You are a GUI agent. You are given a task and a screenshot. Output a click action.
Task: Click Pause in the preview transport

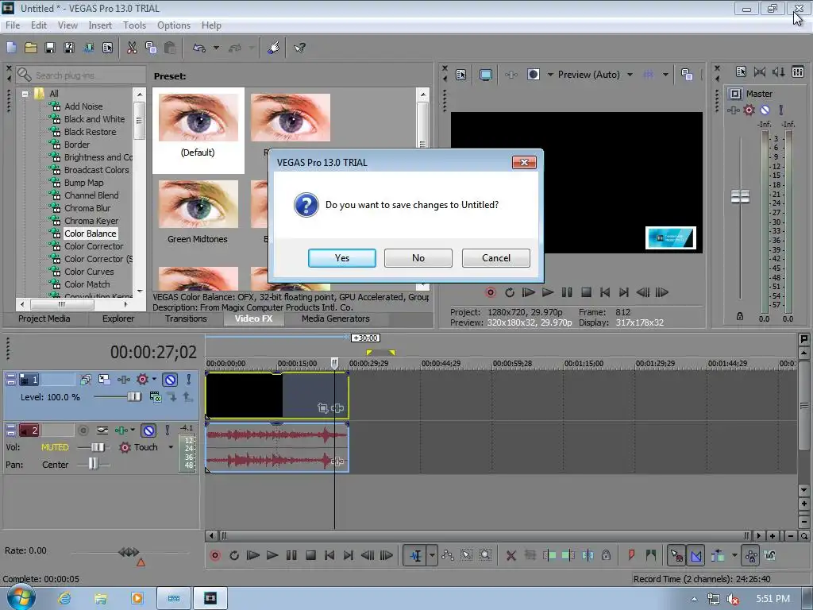567,292
